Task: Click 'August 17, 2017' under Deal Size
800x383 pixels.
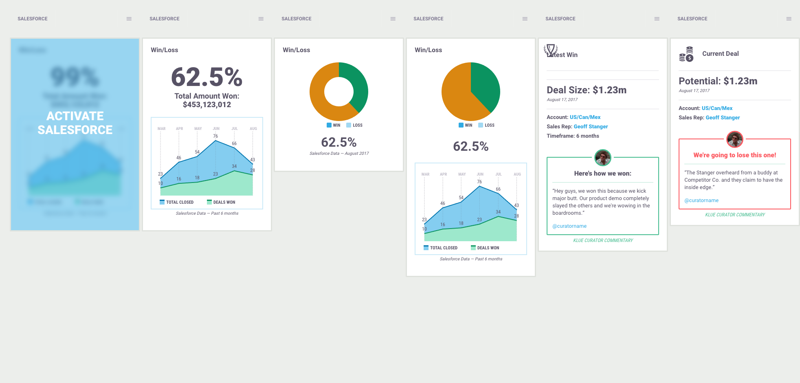Action: 562,100
